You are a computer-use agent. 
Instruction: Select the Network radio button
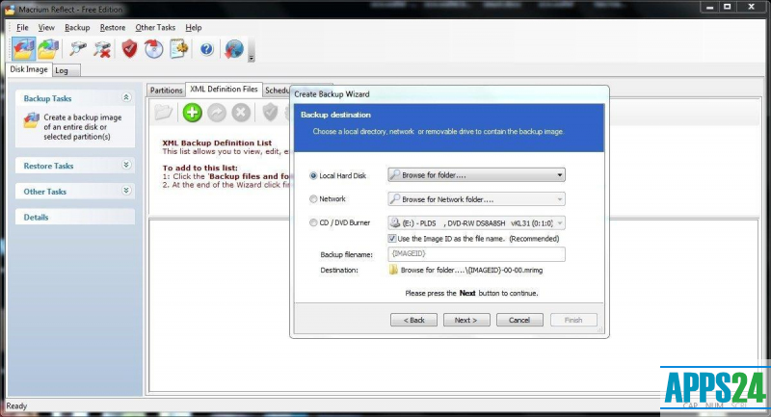314,199
